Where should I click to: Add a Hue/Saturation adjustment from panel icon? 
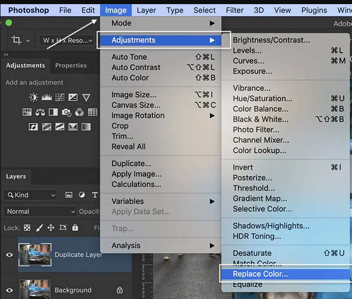[27, 112]
